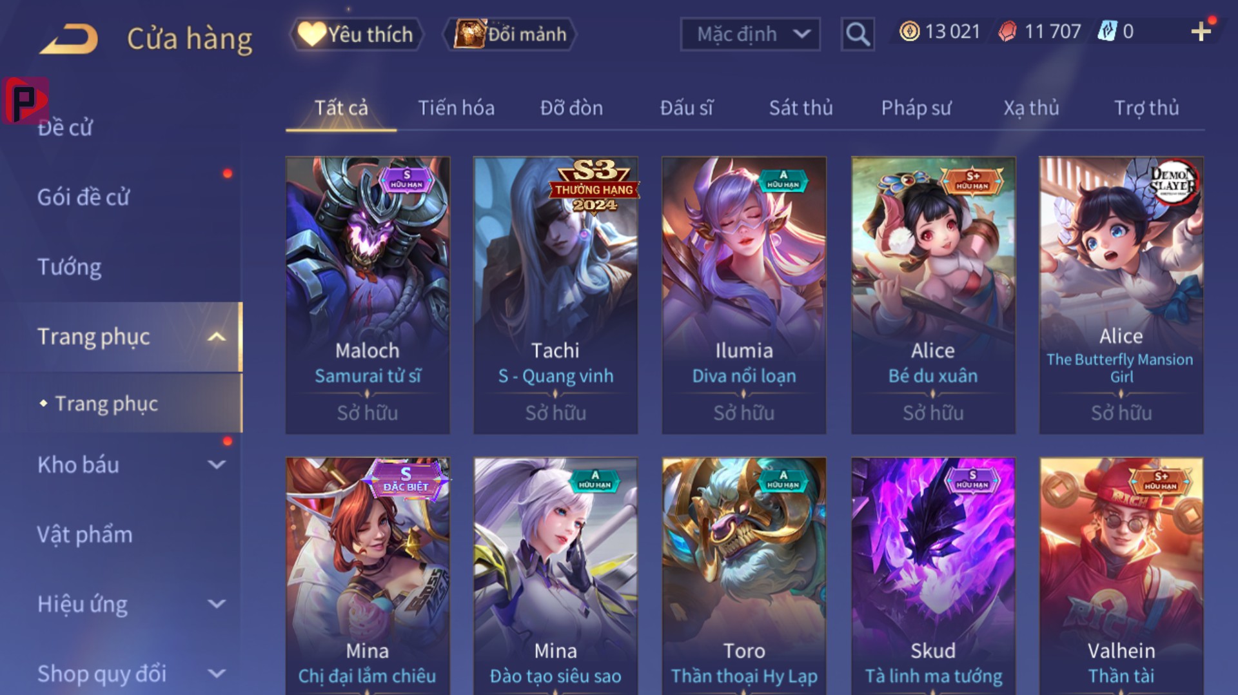Select the Maloch Samurai tử sĩ skin
The width and height of the screenshot is (1238, 695).
coord(368,295)
